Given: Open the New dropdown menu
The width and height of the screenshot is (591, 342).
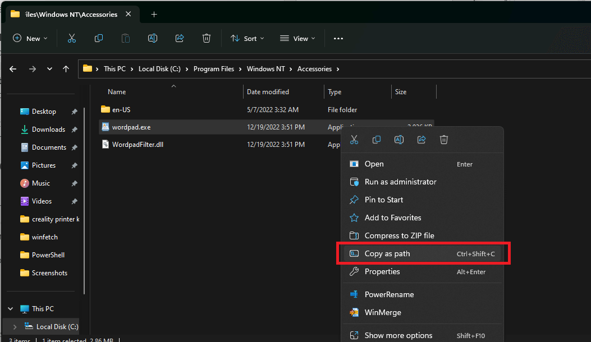Looking at the screenshot, I should 30,39.
